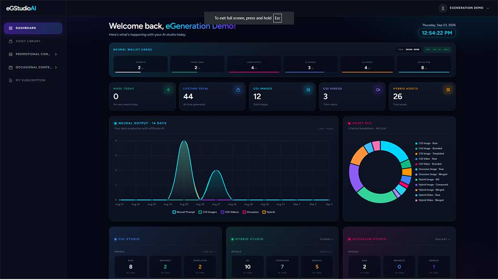
Task: Toggle Occasion series in chart legend
Action: tap(251, 212)
